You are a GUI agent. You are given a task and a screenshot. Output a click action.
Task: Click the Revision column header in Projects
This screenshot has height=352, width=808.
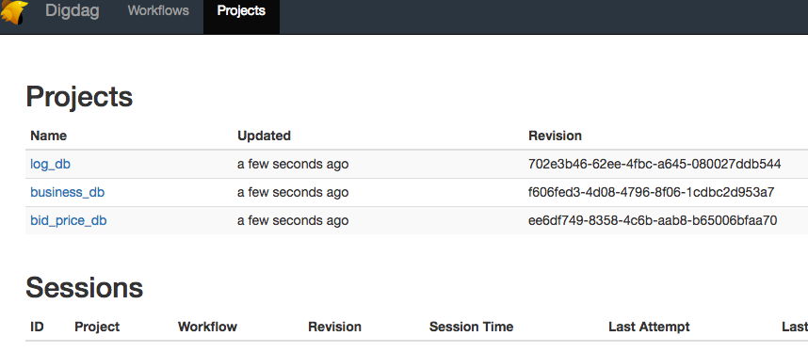tap(555, 136)
